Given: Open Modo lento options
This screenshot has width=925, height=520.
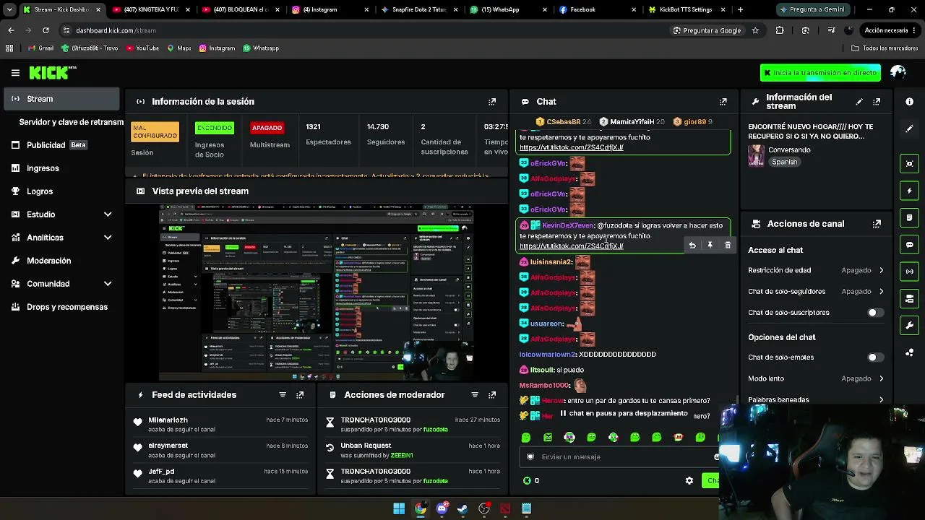Looking at the screenshot, I should pos(816,378).
